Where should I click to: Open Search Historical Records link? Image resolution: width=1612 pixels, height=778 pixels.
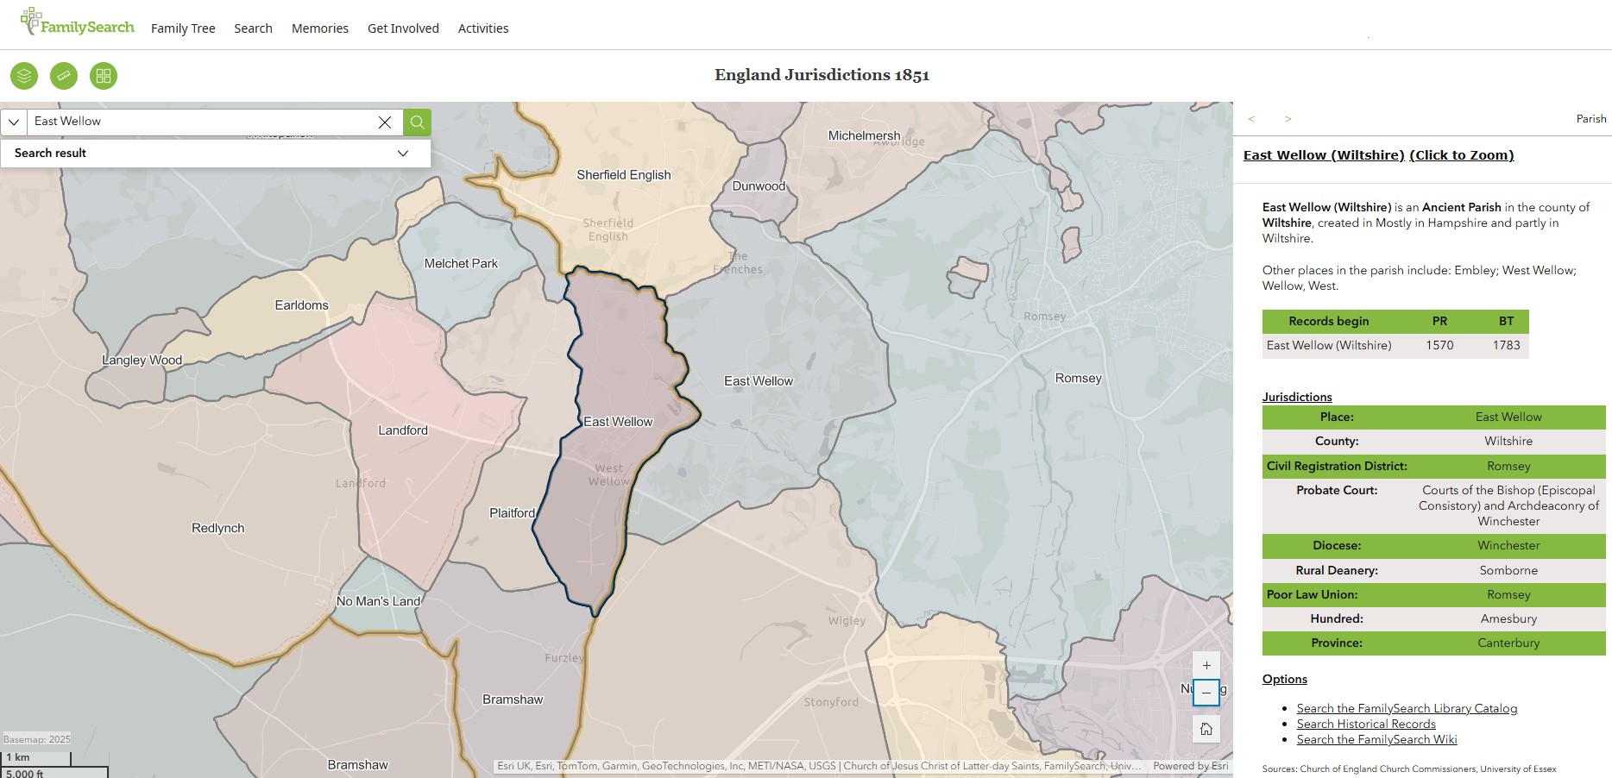1366,724
